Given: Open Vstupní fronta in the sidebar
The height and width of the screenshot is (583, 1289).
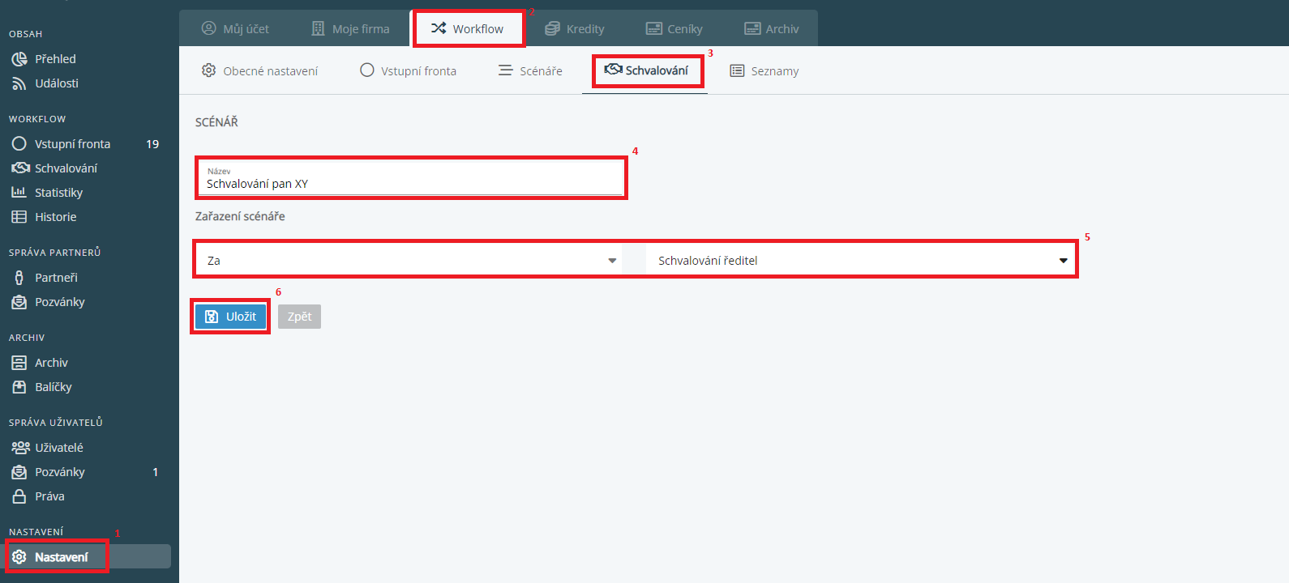Looking at the screenshot, I should tap(72, 144).
